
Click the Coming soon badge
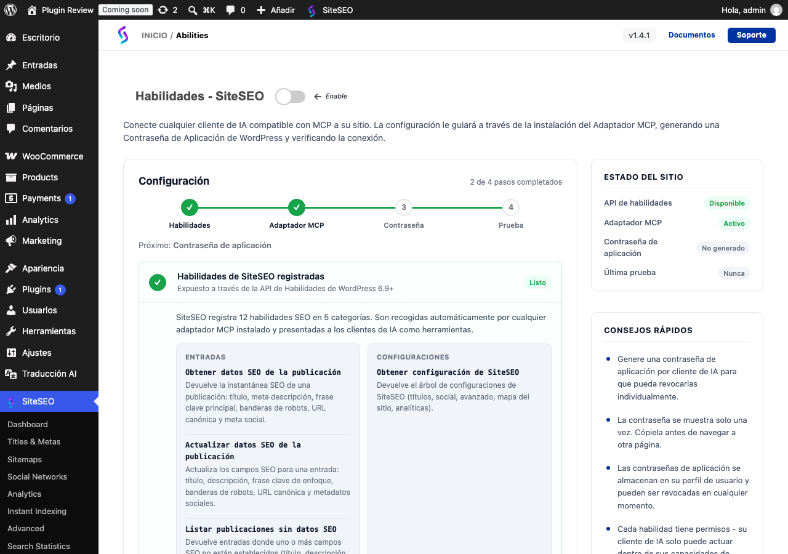(x=125, y=10)
